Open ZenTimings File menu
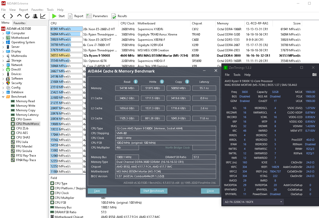The width and height of the screenshot is (319, 218). tap(227, 75)
